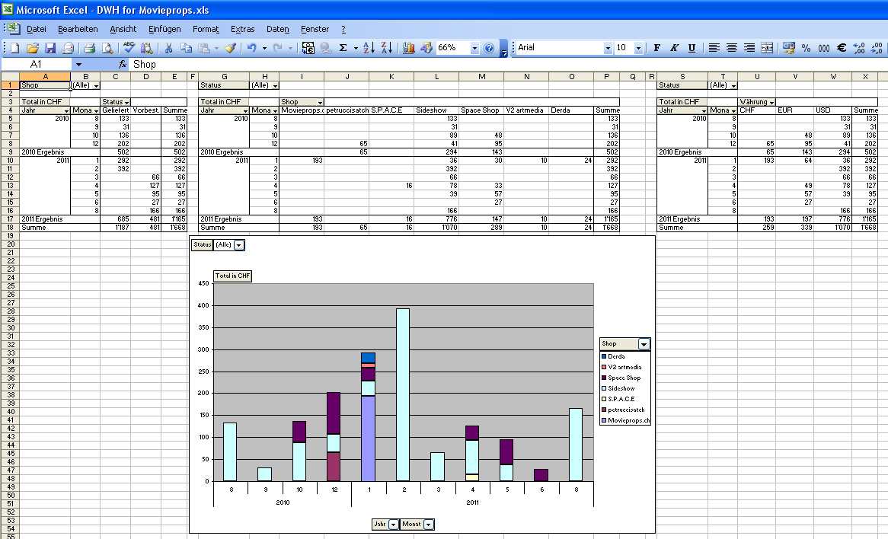
Task: Toggle italic formatting (K button)
Action: click(674, 48)
